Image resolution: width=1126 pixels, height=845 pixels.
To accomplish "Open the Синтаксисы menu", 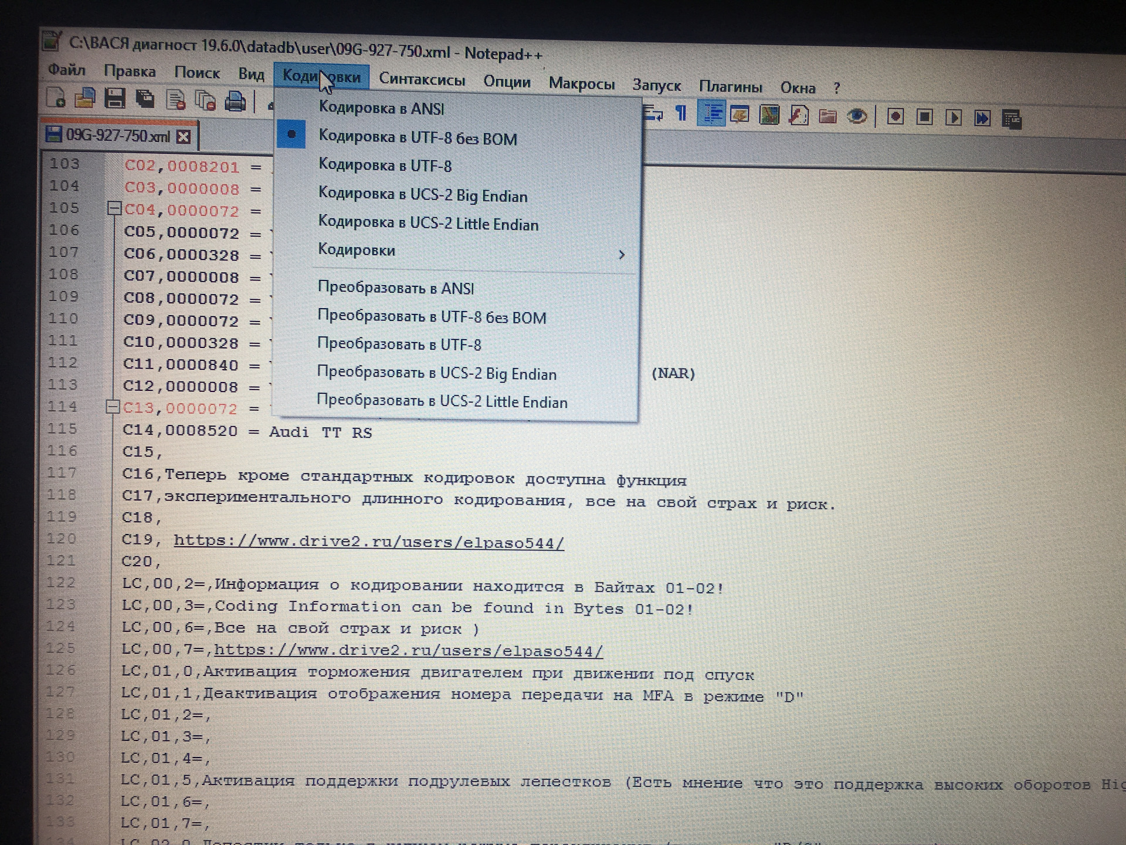I will (422, 79).
